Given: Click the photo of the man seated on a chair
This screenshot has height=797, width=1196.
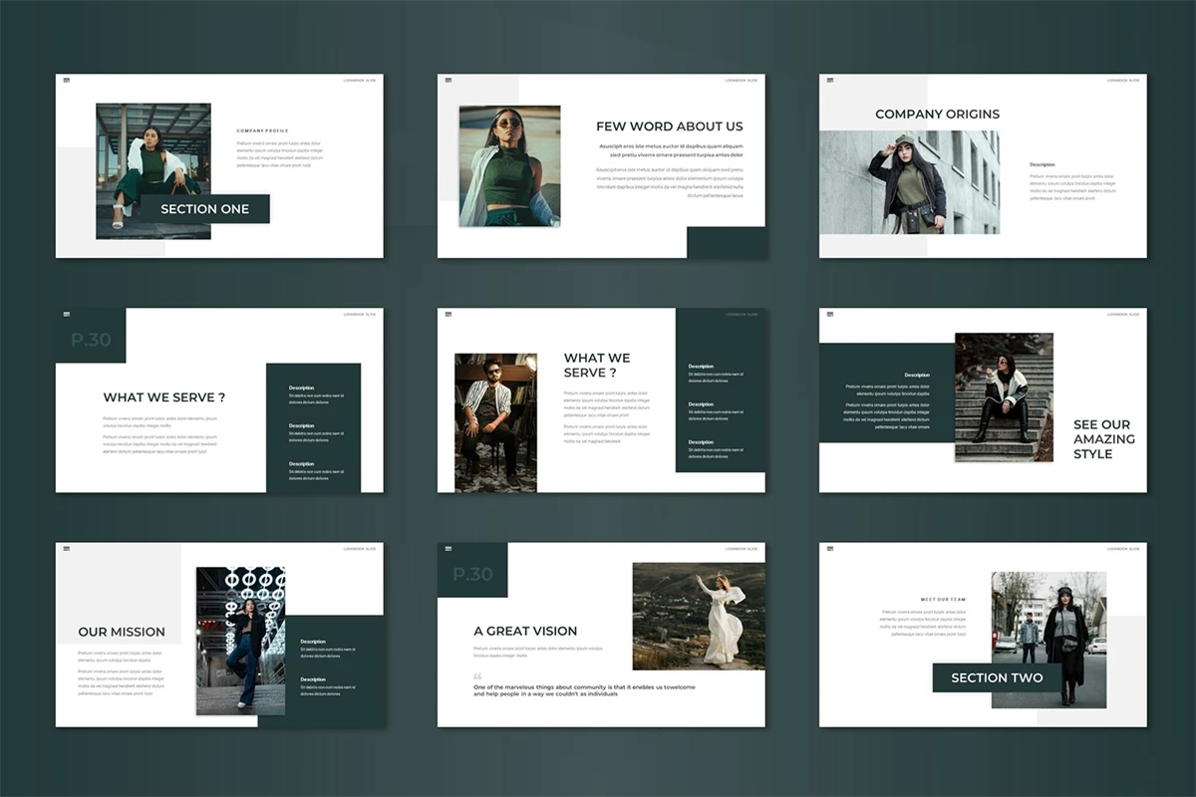Looking at the screenshot, I should pyautogui.click(x=495, y=422).
